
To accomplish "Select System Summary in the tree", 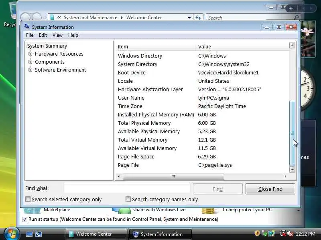I will tap(47, 46).
